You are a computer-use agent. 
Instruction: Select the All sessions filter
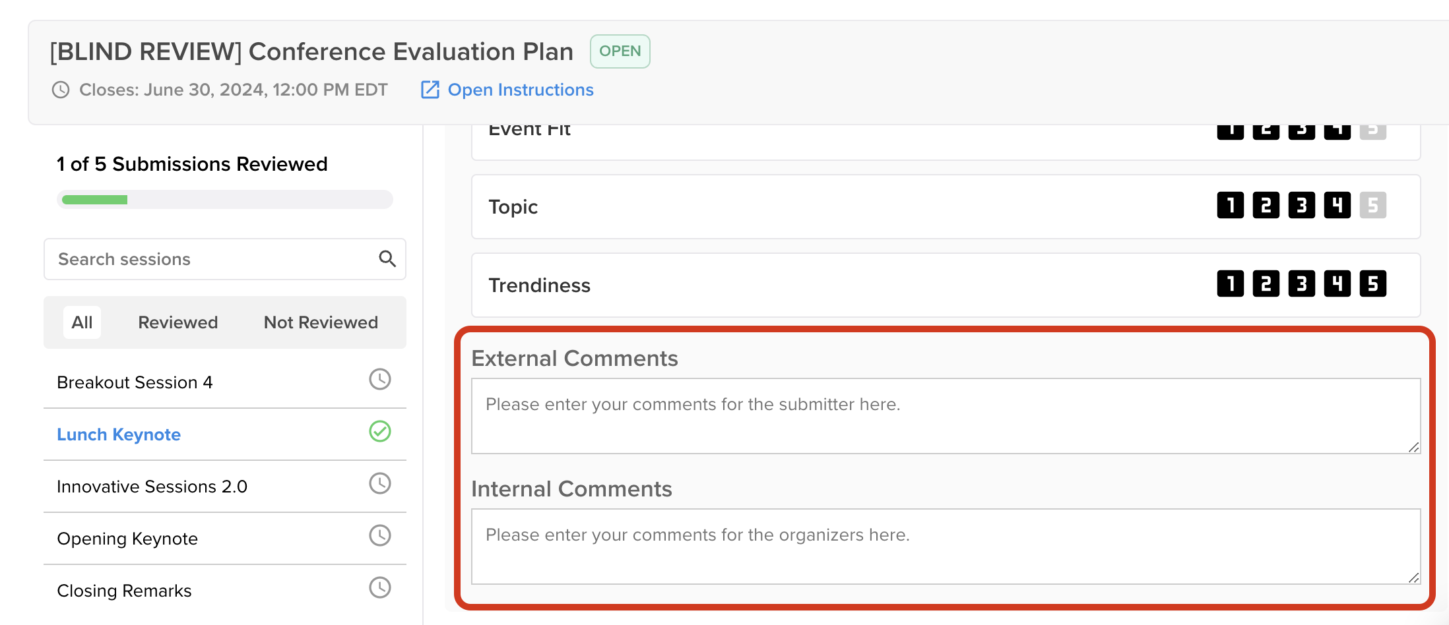(x=82, y=322)
